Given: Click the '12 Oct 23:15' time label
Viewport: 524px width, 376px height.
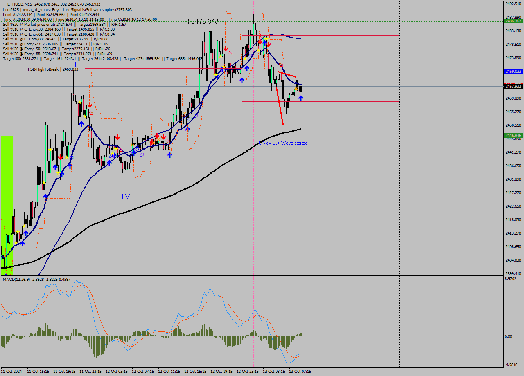Looking at the screenshot, I should tap(248, 372).
